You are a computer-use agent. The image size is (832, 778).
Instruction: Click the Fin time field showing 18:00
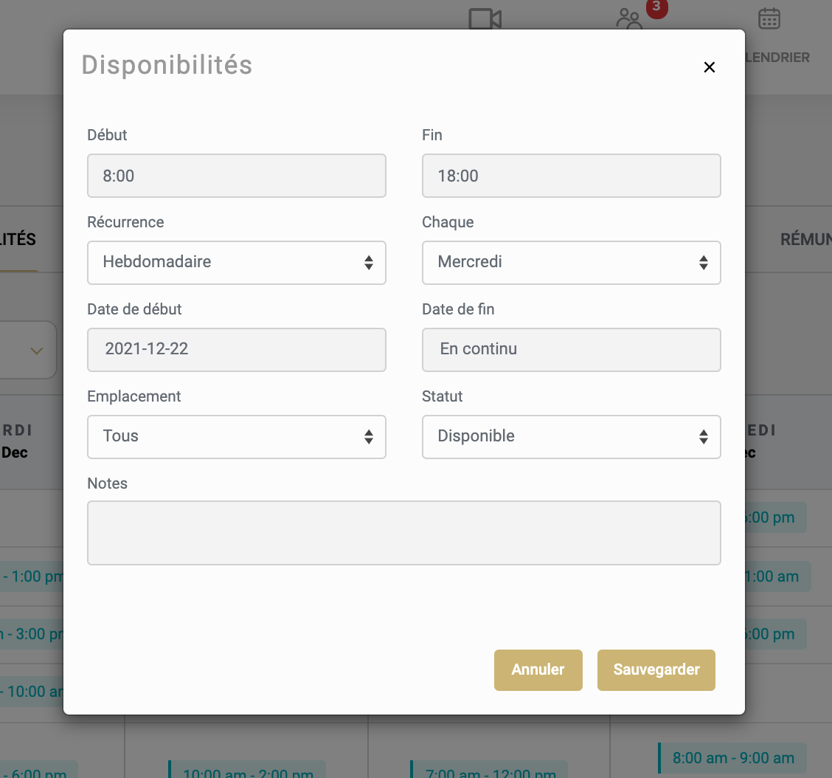click(571, 176)
